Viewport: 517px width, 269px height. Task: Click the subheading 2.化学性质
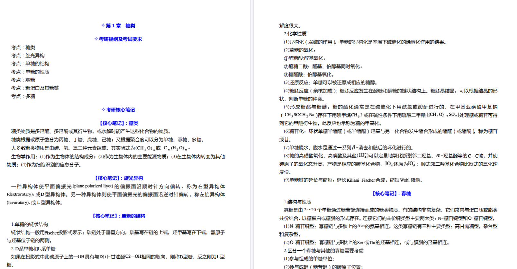295,34
